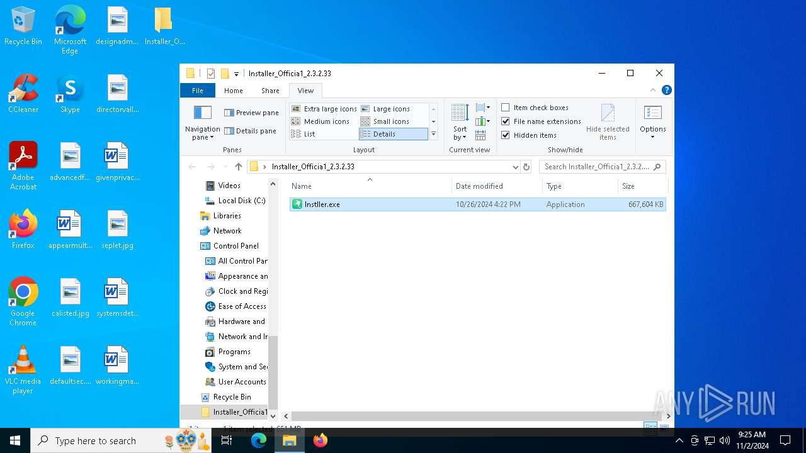Open Control Panel tree item
This screenshot has height=453, width=806.
coord(230,246)
